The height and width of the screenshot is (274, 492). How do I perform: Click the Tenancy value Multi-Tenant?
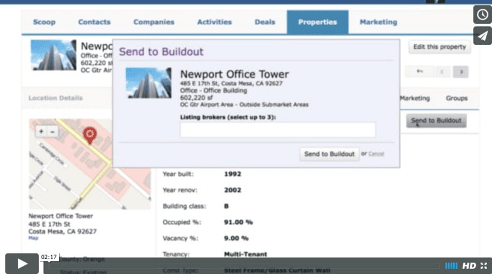click(245, 254)
